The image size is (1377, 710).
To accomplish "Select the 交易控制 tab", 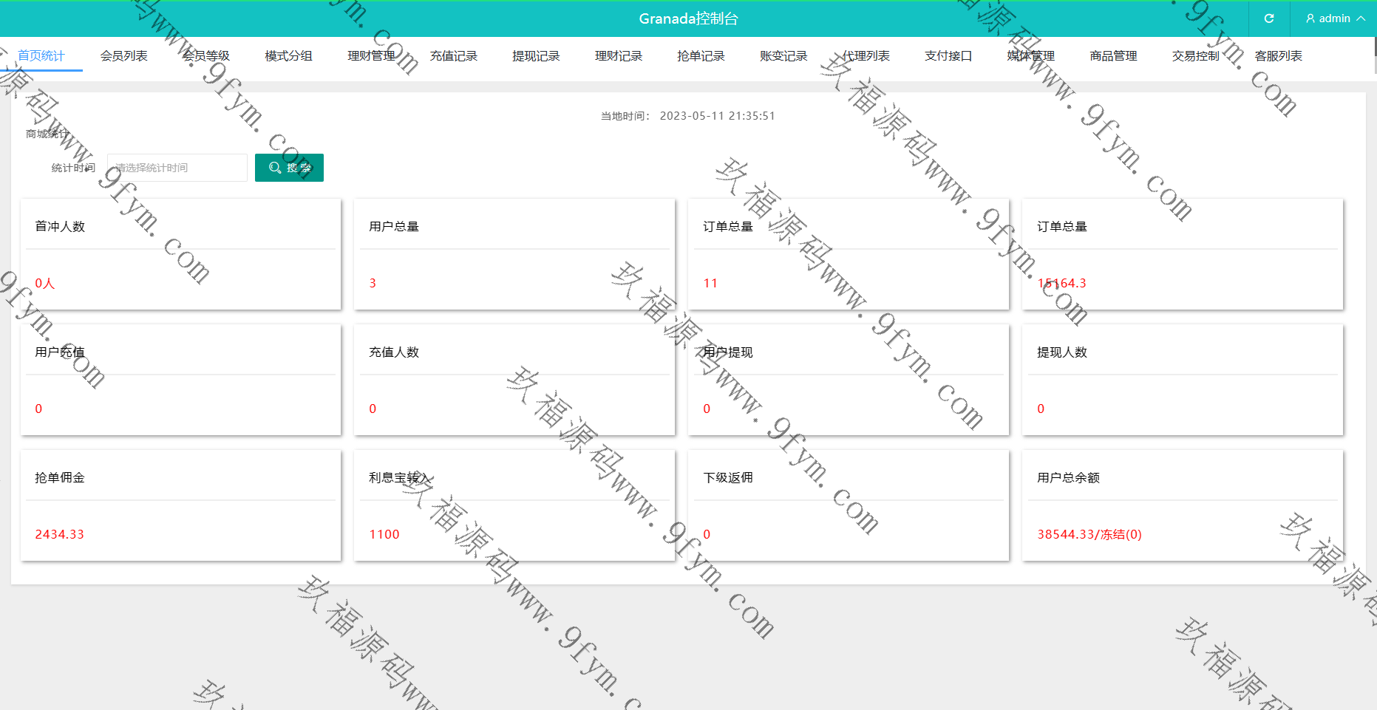I will click(1196, 56).
